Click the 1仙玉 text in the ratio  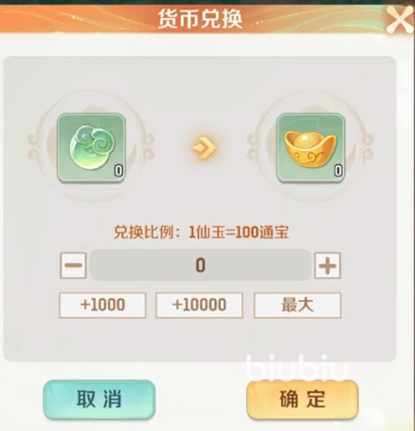point(207,233)
